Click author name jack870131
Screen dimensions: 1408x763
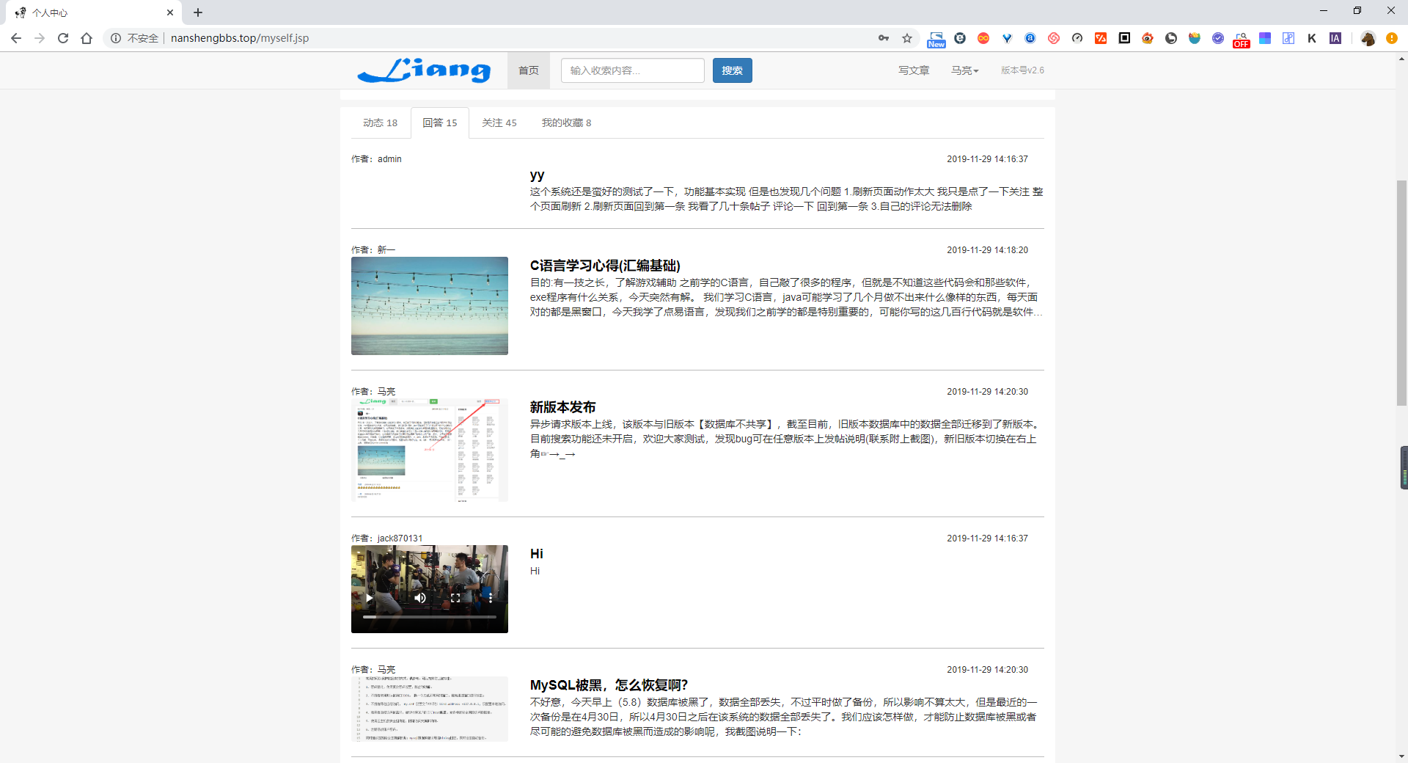coord(400,539)
